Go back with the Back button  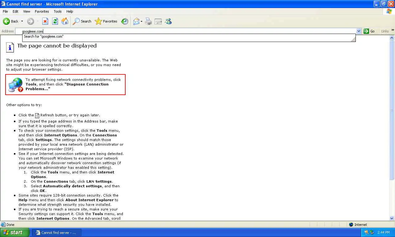click(10, 21)
